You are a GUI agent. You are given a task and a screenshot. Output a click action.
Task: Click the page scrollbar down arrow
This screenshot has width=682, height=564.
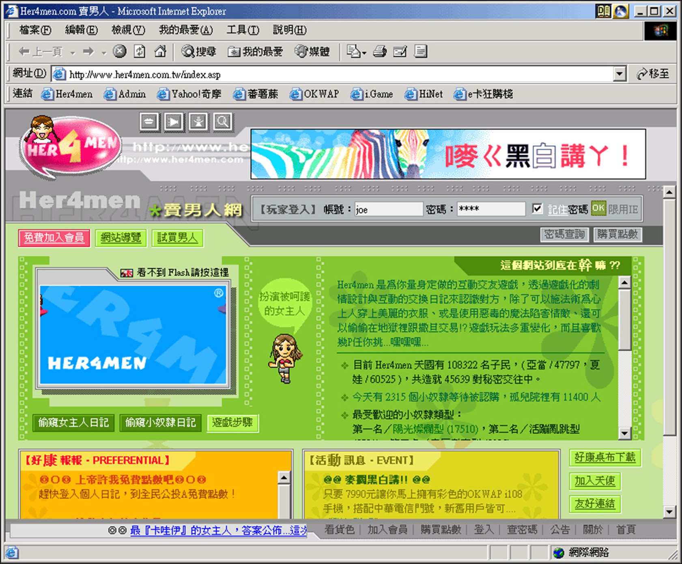click(669, 512)
